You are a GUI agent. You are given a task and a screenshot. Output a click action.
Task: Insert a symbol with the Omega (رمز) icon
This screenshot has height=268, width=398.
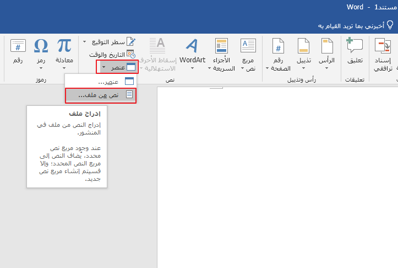coord(41,46)
